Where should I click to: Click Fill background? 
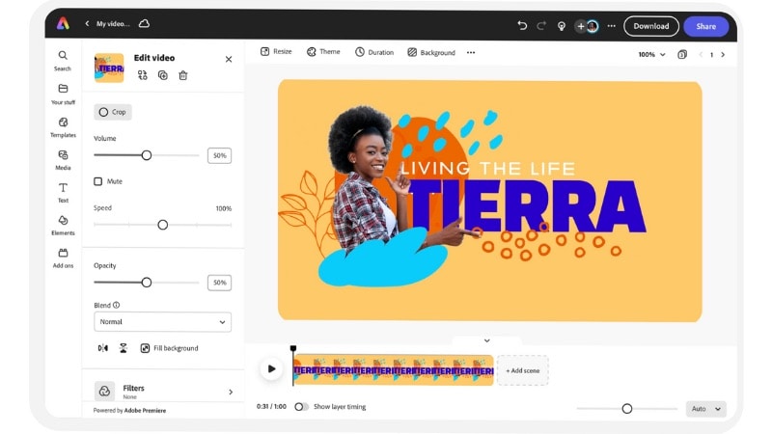(170, 348)
